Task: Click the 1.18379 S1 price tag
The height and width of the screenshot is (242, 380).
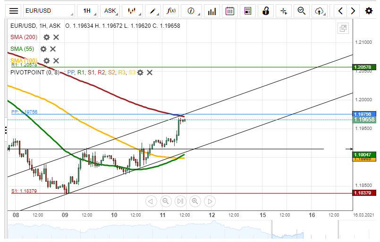Action: tap(364, 193)
